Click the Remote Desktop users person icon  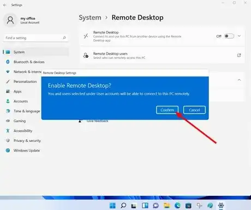click(86, 55)
